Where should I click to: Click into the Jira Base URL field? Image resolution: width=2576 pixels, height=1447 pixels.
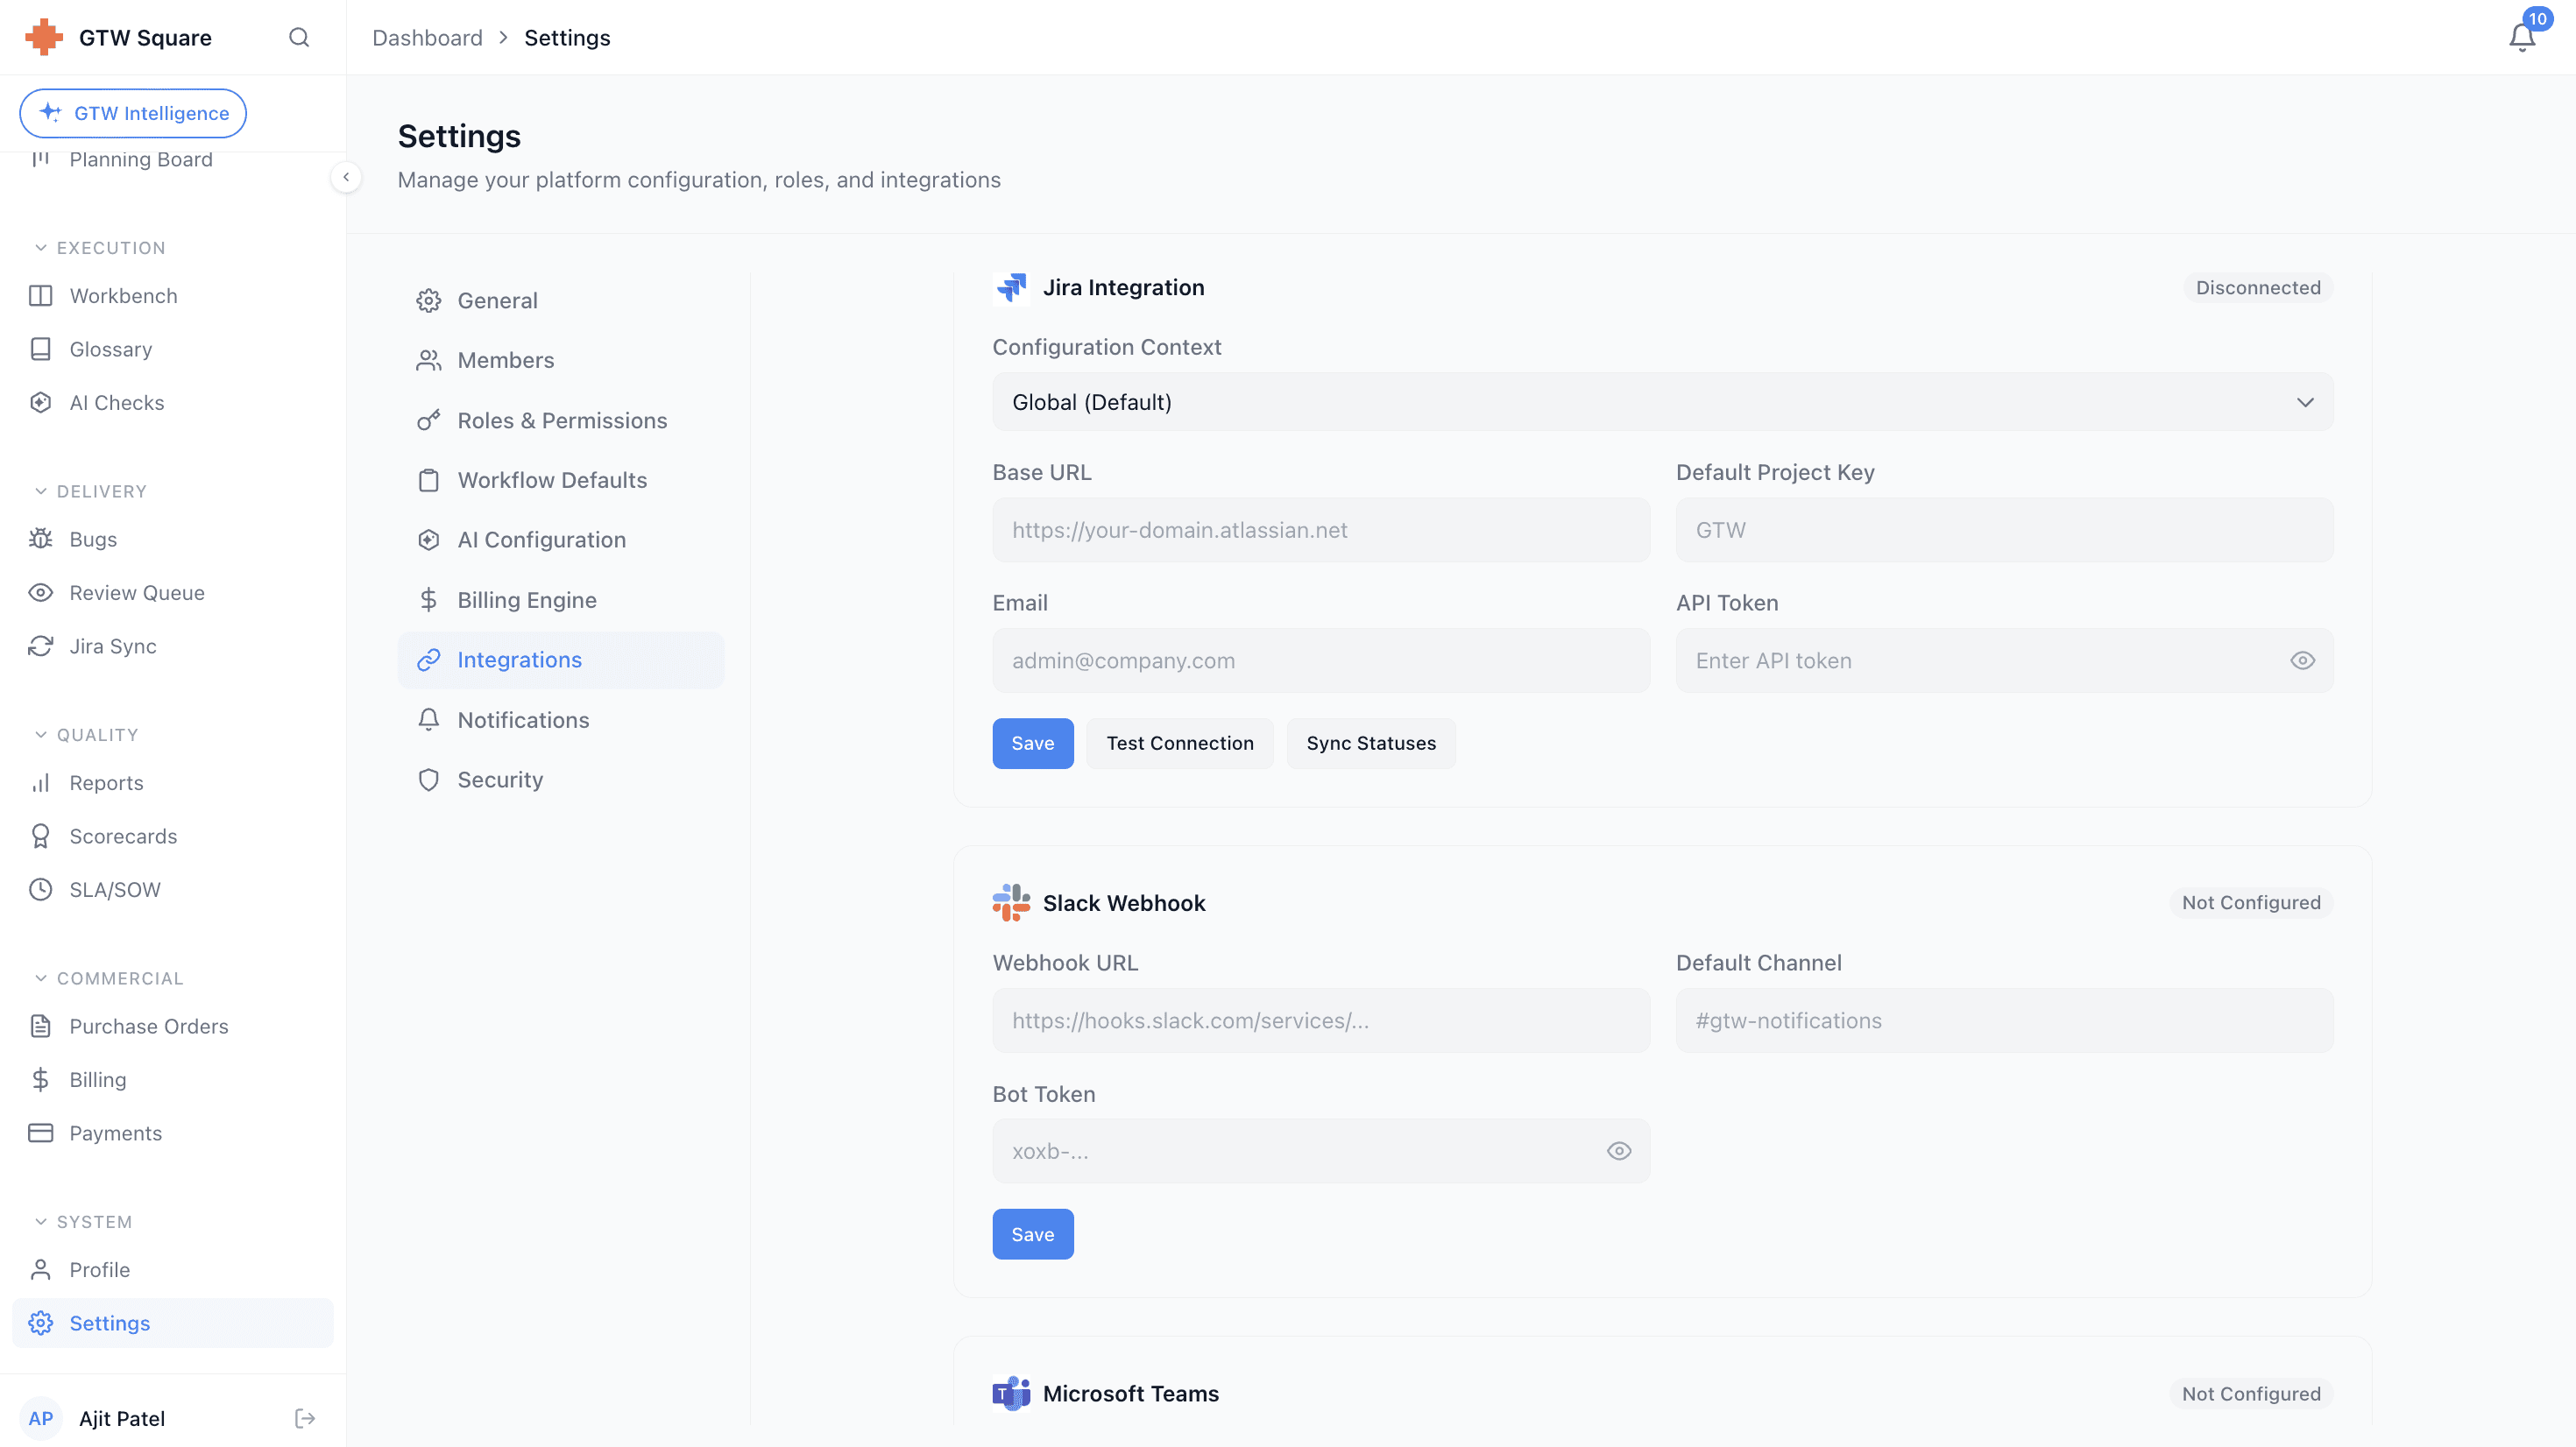coord(1320,530)
